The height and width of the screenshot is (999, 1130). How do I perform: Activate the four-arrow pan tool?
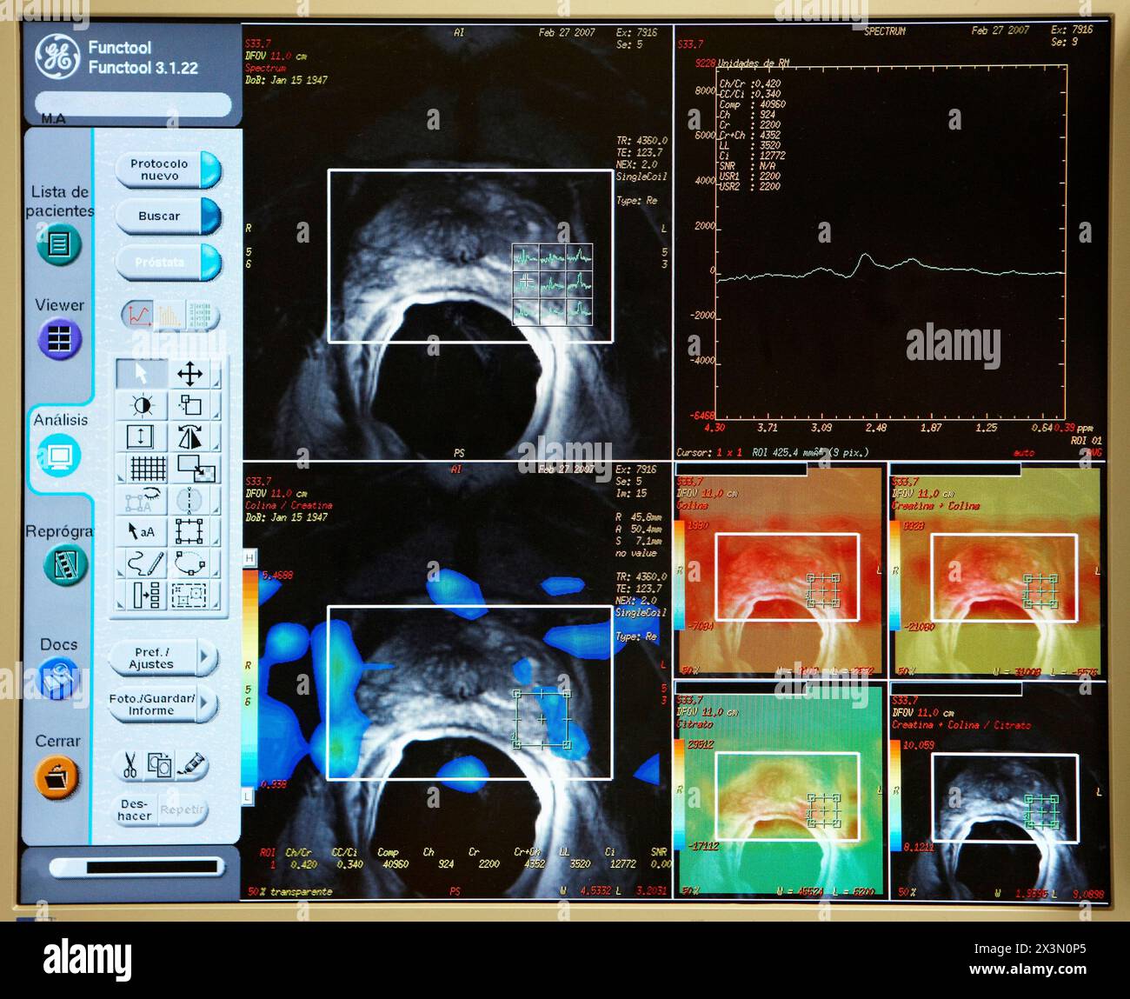click(x=189, y=374)
